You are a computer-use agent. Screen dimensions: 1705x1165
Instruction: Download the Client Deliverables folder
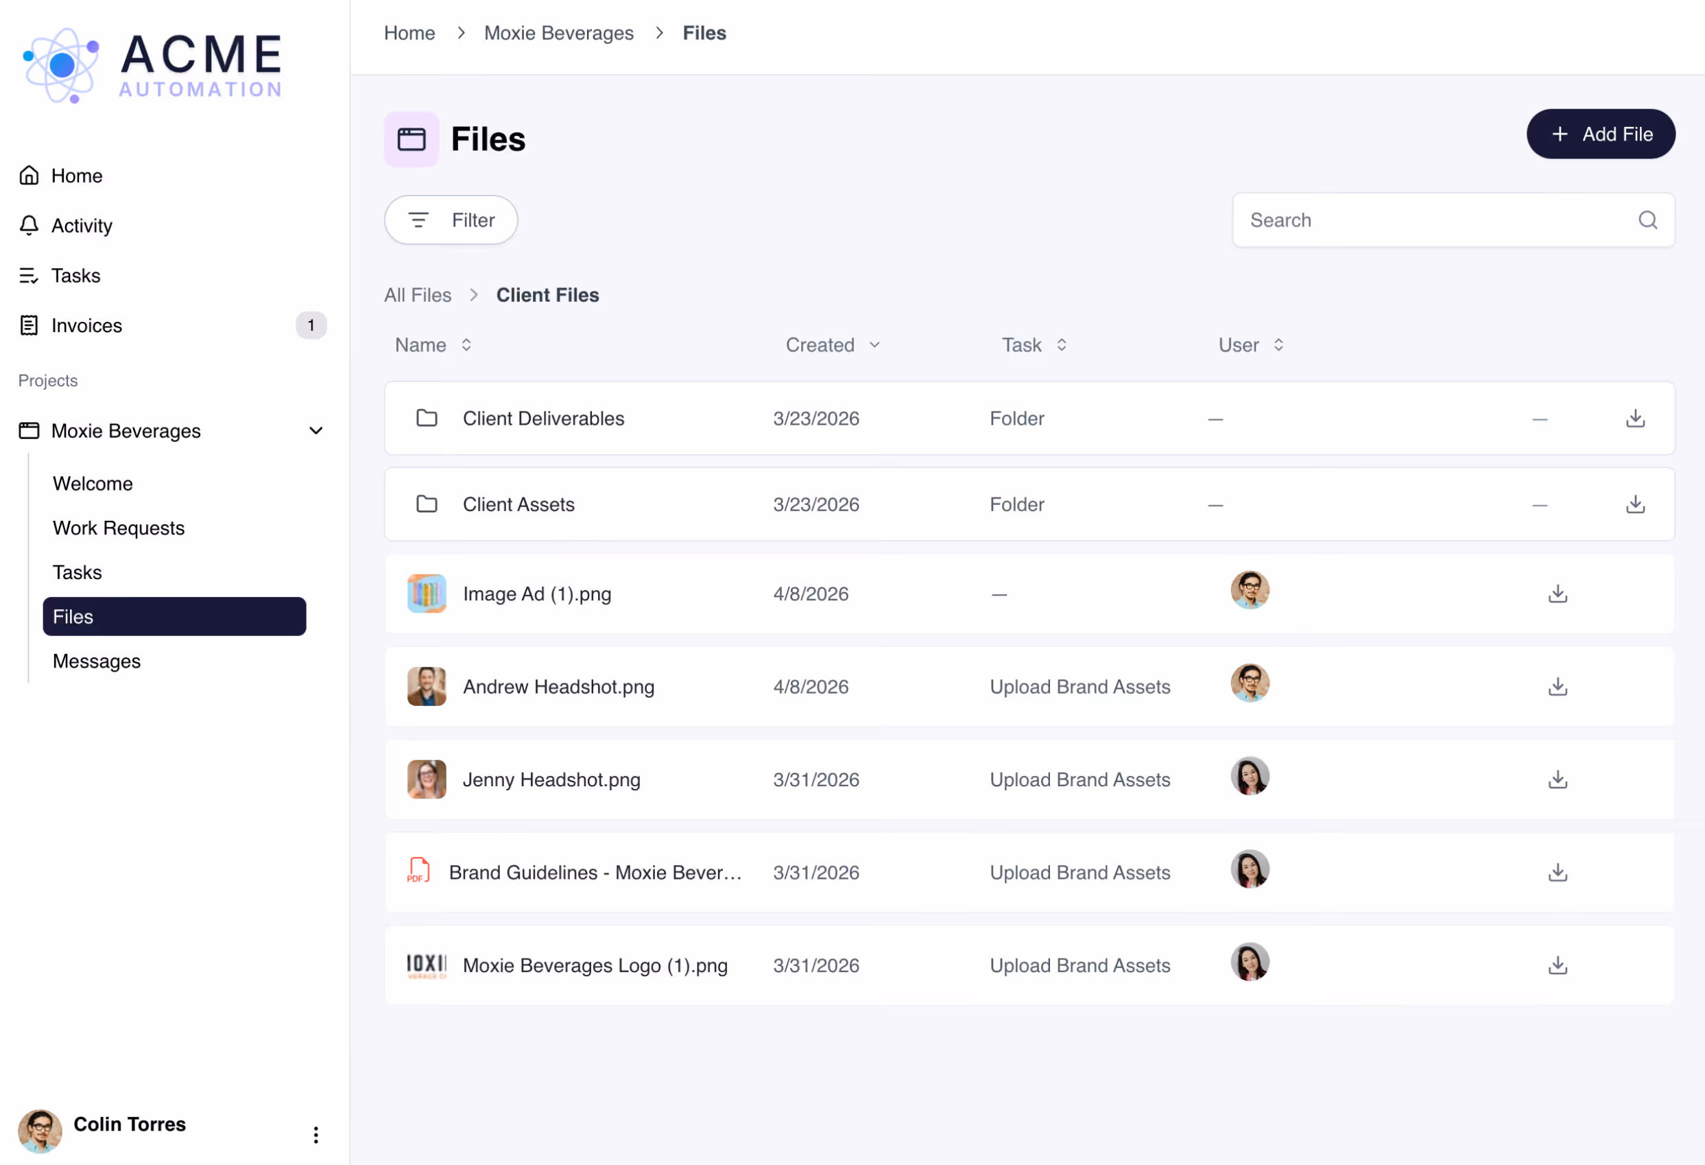(x=1634, y=419)
